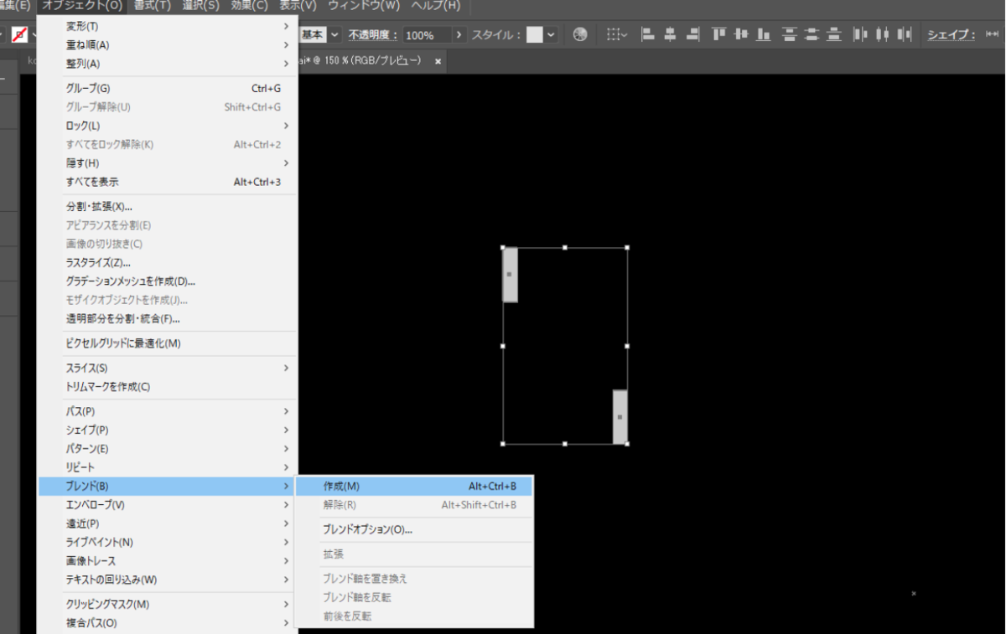Expand the 変形(T) submenu

[167, 27]
